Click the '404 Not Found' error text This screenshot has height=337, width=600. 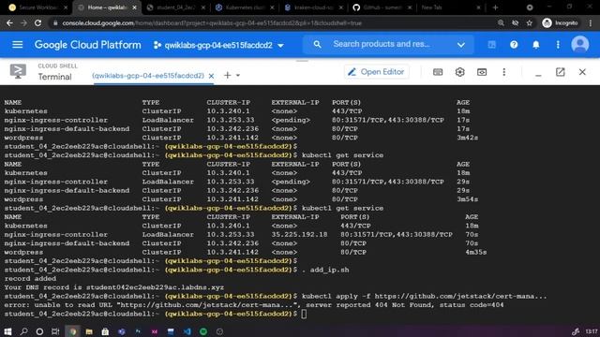click(402, 305)
